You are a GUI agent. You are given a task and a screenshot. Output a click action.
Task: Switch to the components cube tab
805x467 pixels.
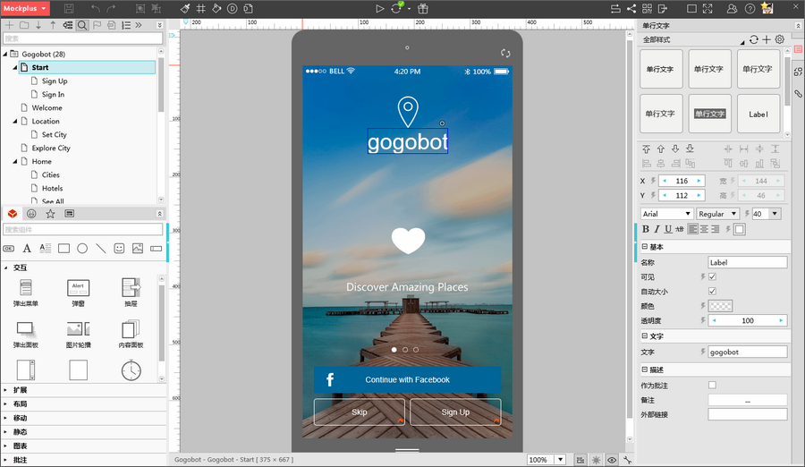(13, 213)
